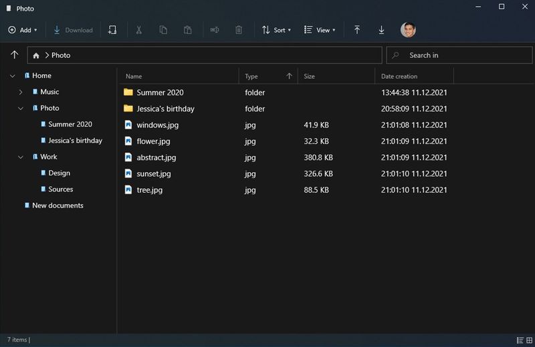
Task: Open the user profile avatar
Action: [x=408, y=30]
